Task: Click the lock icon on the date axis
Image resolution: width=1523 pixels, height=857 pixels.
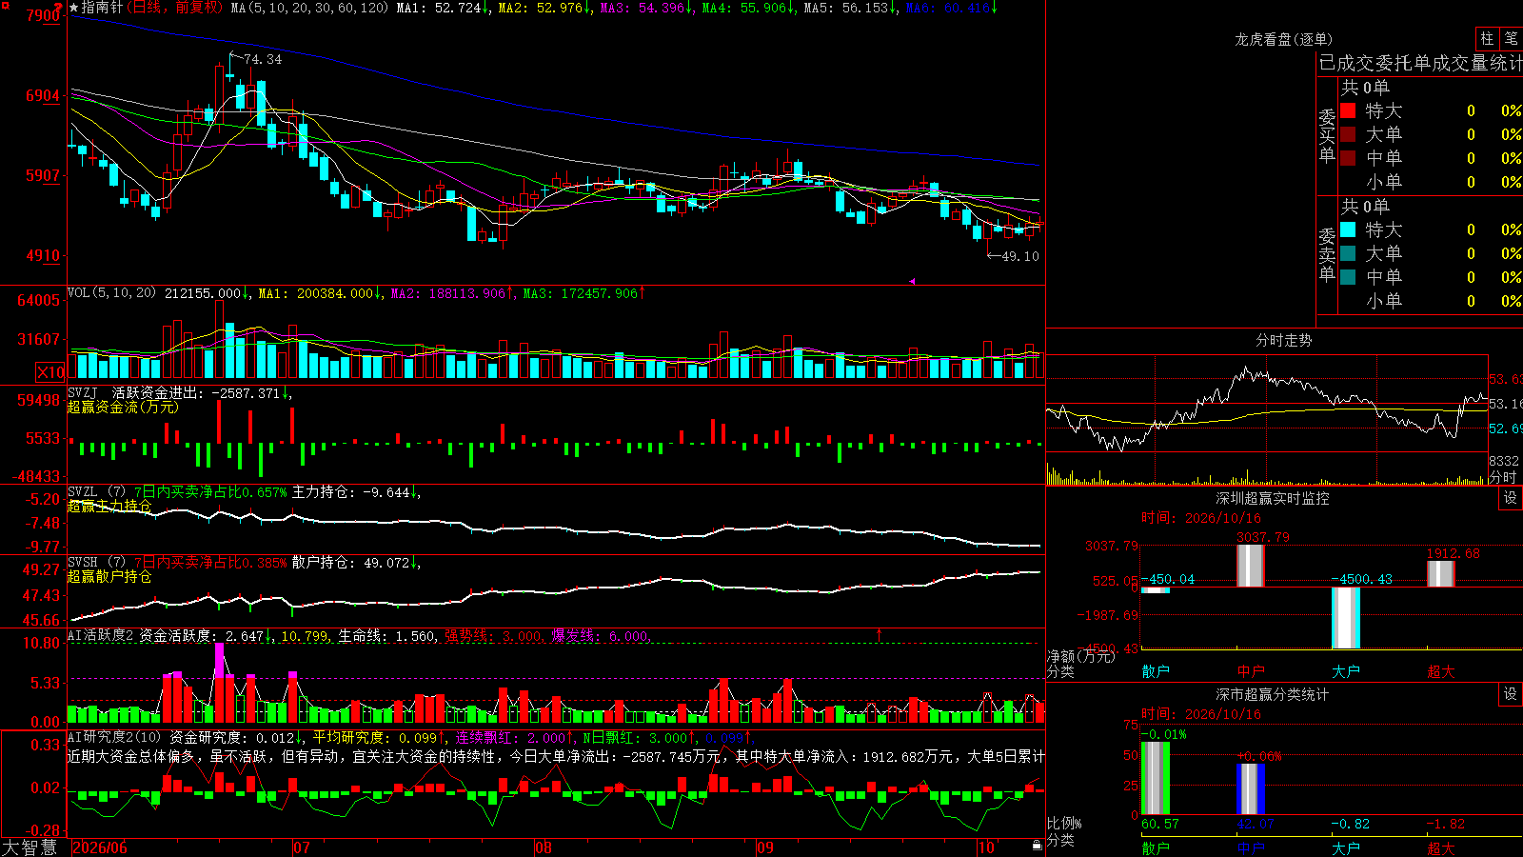Action: point(1038,846)
